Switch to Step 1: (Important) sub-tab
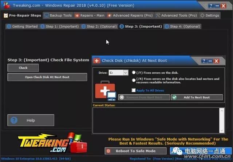Viewport: 233px width, 162px height. pyautogui.click(x=59, y=27)
